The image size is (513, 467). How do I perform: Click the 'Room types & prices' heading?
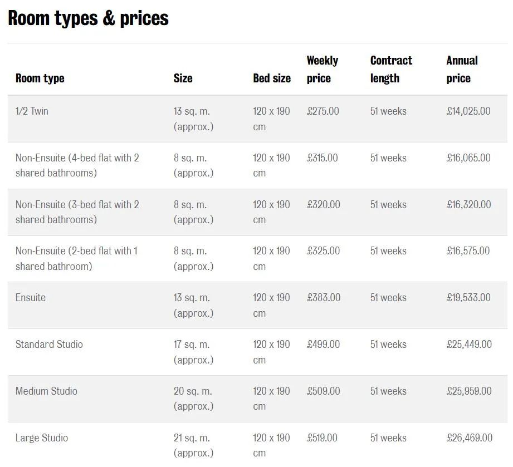89,18
